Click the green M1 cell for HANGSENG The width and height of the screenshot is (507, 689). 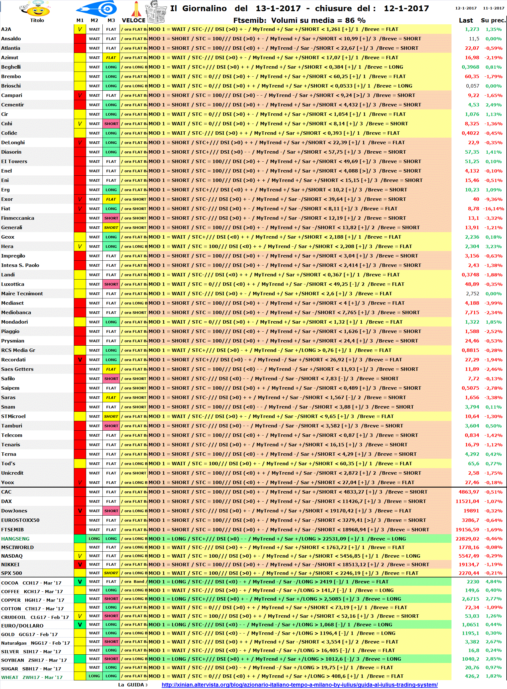pyautogui.click(x=80, y=538)
